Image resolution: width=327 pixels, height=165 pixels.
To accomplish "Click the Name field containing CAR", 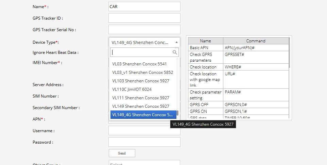I will (x=144, y=6).
